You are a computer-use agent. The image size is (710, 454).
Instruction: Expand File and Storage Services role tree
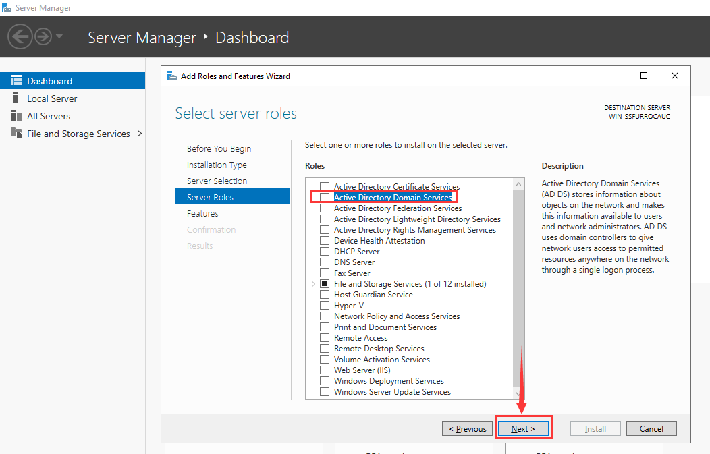(313, 284)
